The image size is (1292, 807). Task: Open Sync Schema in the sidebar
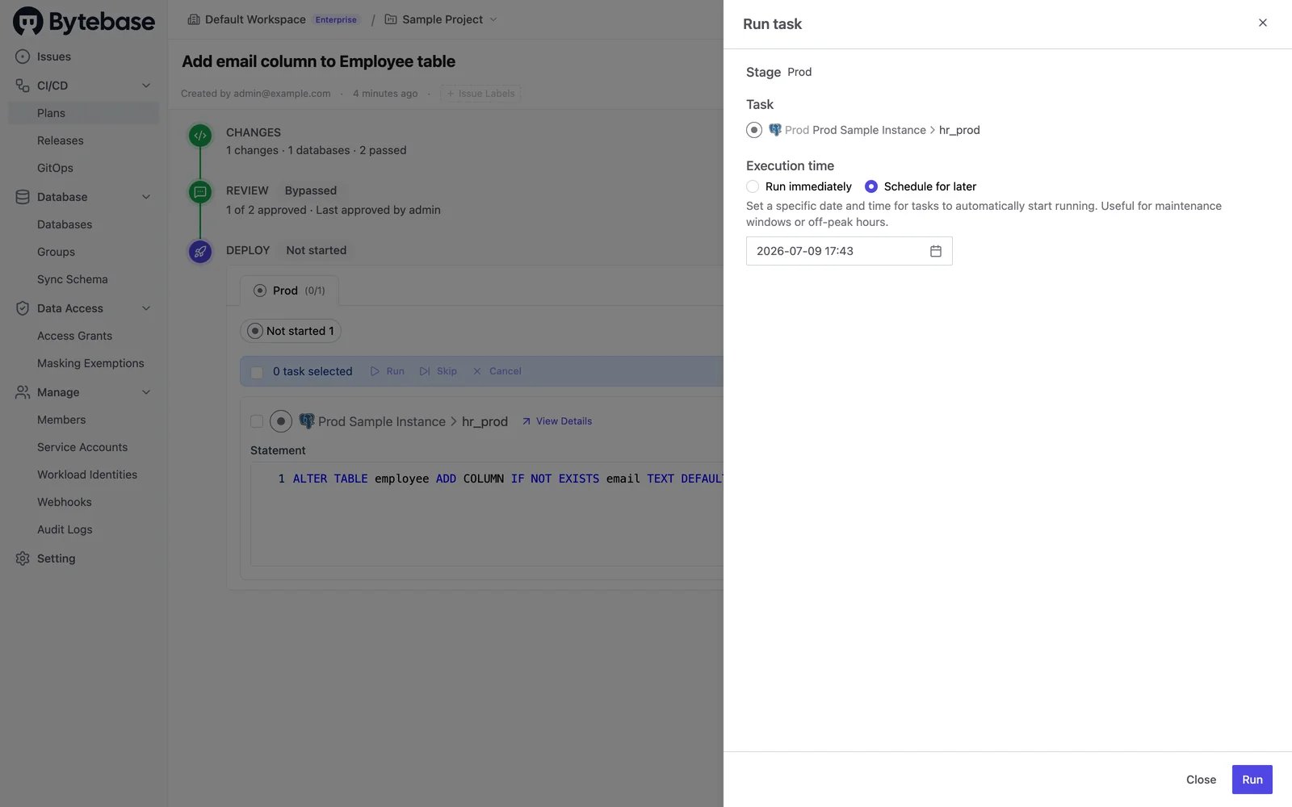click(x=72, y=279)
